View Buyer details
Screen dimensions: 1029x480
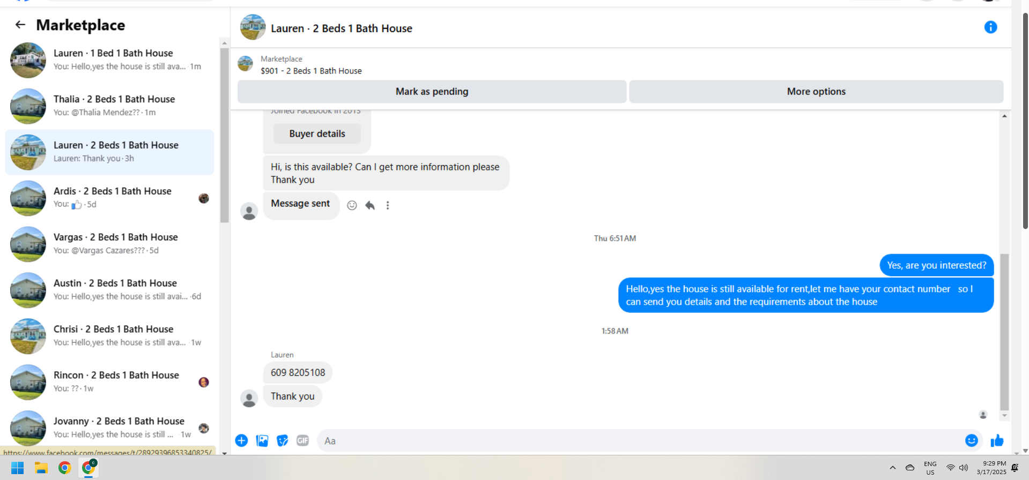[317, 134]
